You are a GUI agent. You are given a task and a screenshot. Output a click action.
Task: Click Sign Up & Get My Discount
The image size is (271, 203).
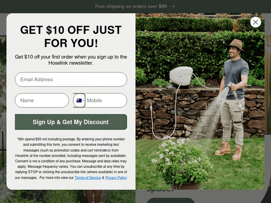(x=71, y=122)
